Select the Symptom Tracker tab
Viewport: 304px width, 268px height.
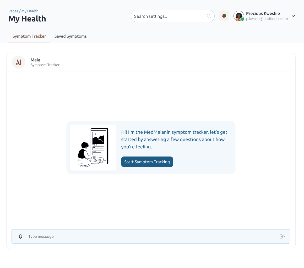tap(29, 36)
